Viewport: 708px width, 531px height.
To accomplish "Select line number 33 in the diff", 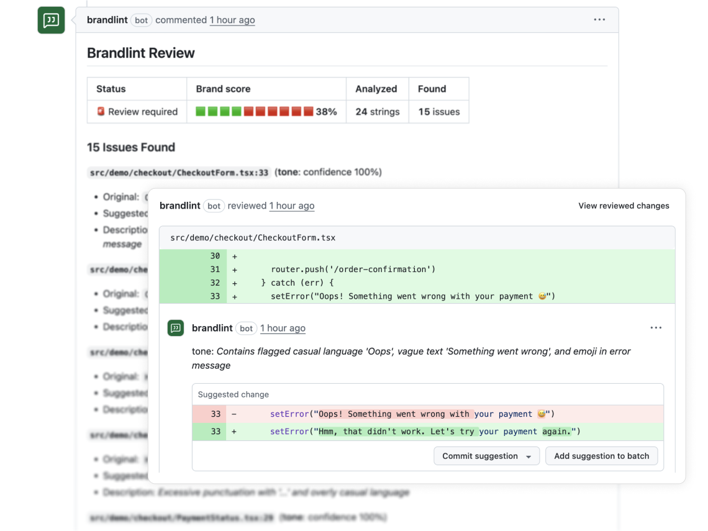I will click(214, 296).
